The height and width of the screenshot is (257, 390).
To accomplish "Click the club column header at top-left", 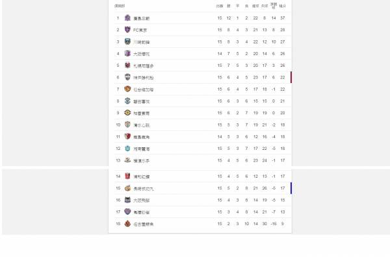I will click(x=120, y=6).
